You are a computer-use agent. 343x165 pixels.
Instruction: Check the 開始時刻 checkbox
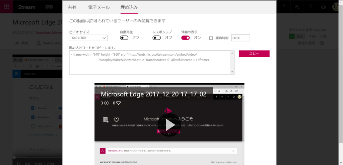pyautogui.click(x=211, y=38)
